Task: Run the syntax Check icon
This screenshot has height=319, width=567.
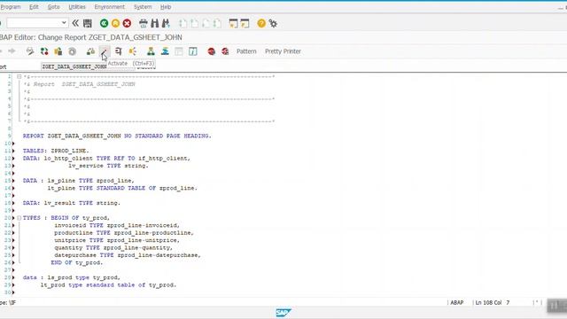Action: [90, 51]
